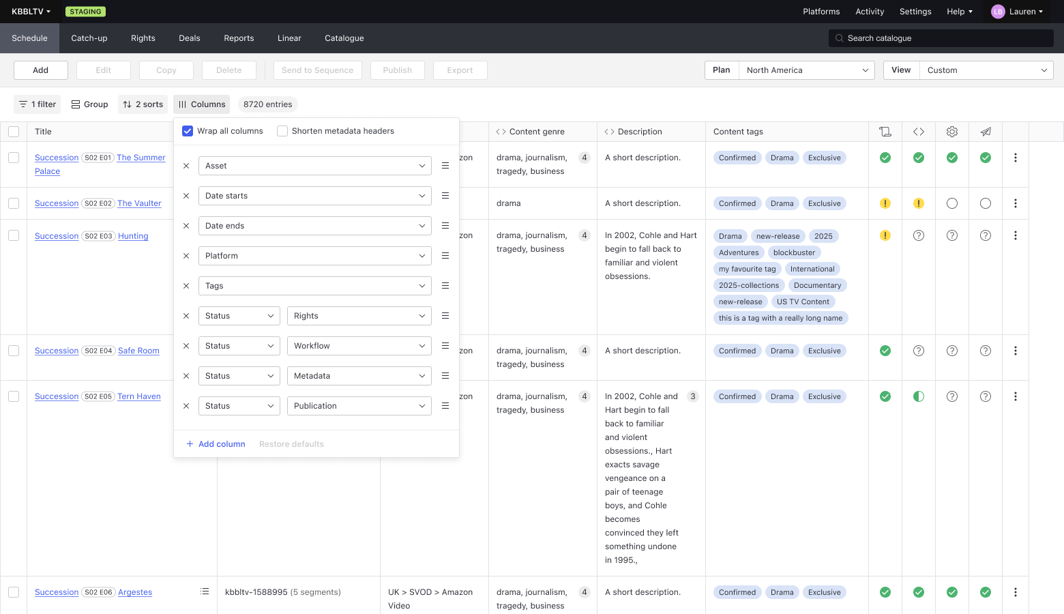Viewport: 1064px width, 614px height.
Task: Switch to the Reports tab
Action: (239, 38)
